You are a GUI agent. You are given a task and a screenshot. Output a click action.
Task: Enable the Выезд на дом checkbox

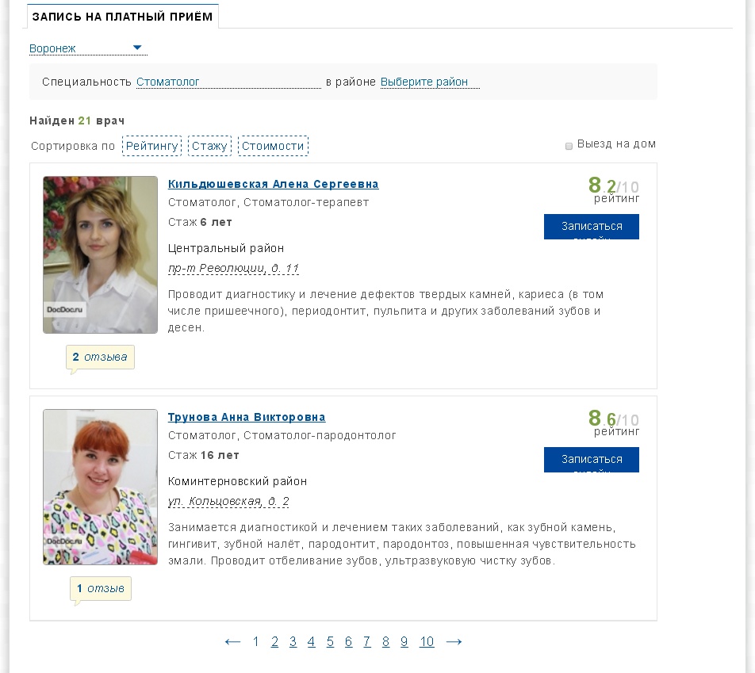coord(569,146)
